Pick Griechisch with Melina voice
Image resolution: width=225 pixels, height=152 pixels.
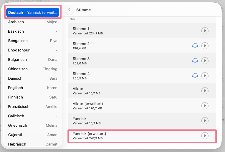[x=33, y=126]
